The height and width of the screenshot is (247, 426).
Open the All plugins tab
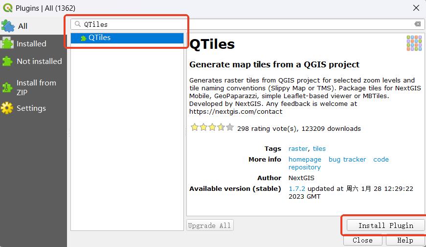click(x=33, y=26)
